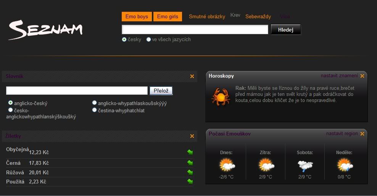This screenshot has width=377, height=196.
Task: Select the česky search radio button
Action: tap(124, 40)
